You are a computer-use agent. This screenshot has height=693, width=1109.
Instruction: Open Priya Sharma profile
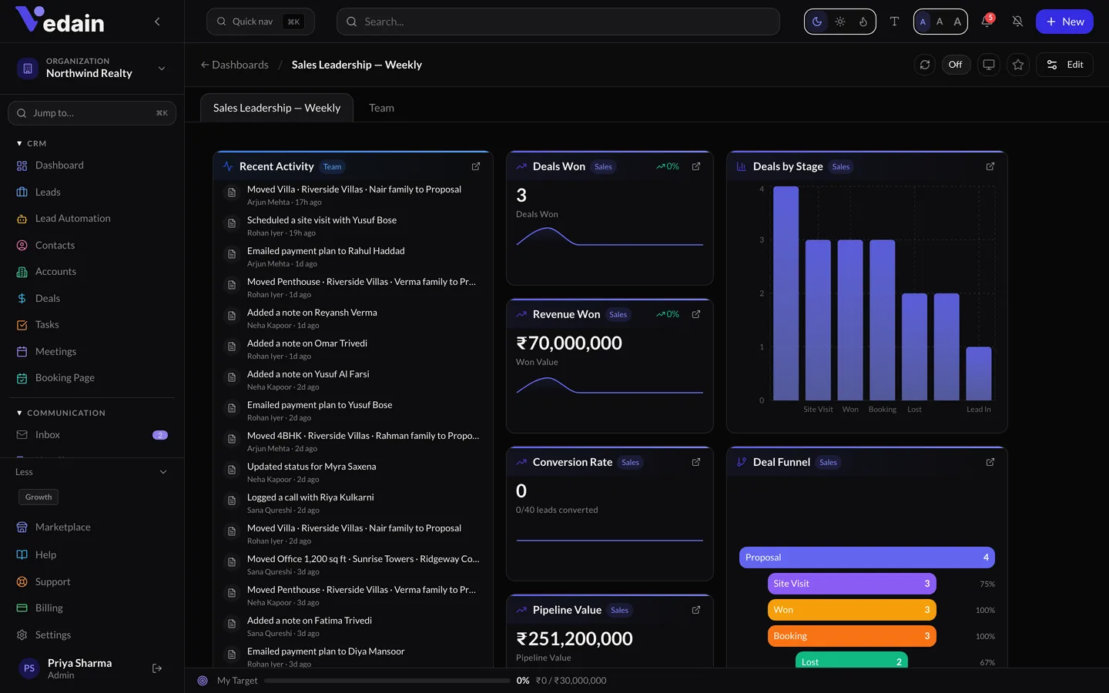click(79, 668)
